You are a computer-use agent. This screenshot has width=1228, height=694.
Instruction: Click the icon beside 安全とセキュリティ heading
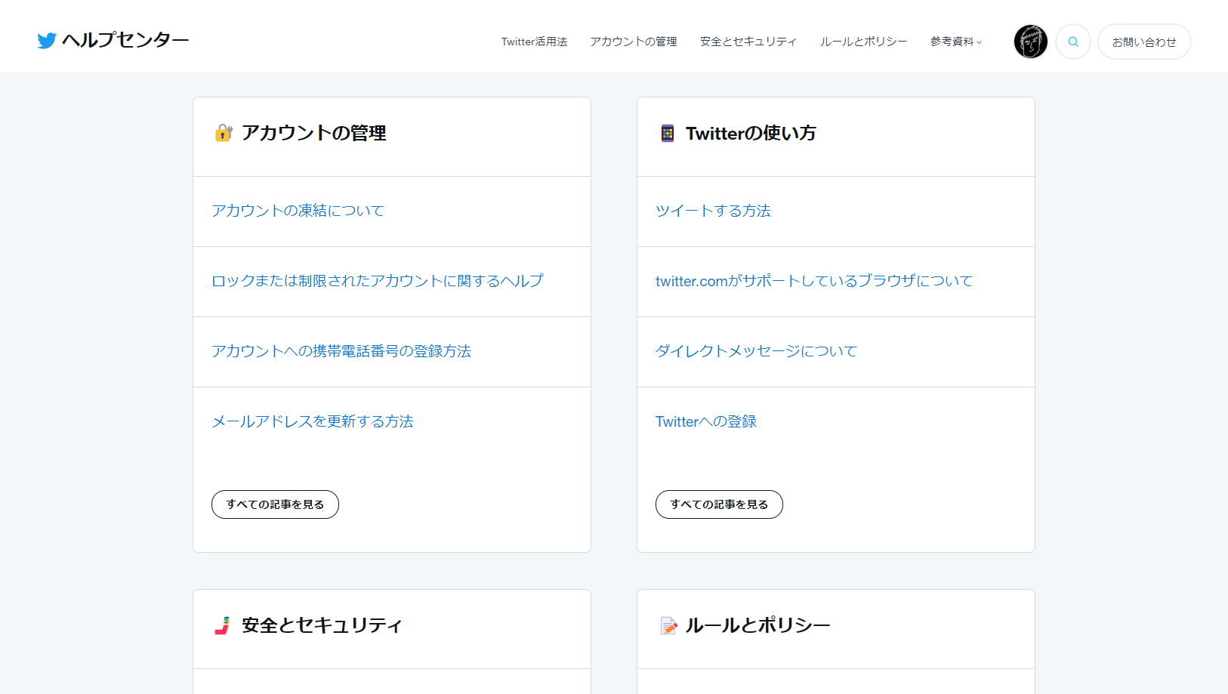pos(222,625)
